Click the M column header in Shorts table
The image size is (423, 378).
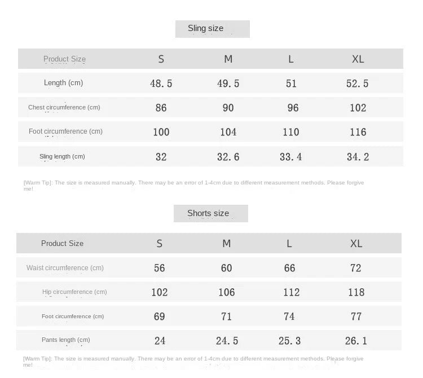pos(226,243)
